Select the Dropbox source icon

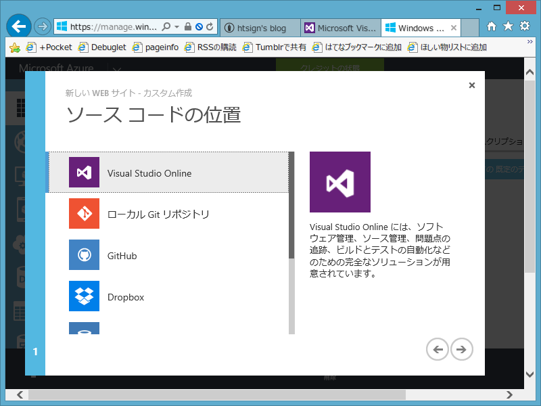(83, 296)
